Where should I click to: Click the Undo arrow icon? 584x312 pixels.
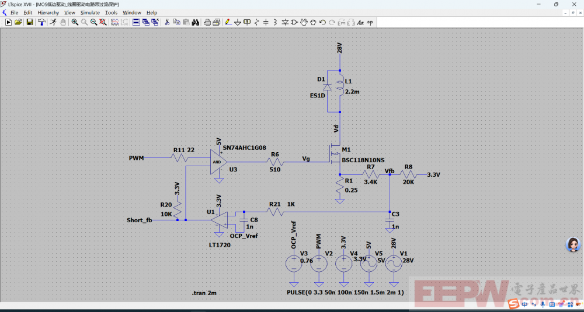[x=323, y=22]
